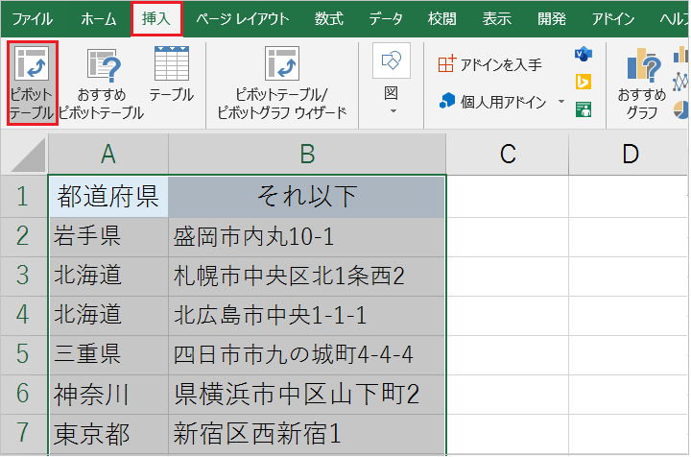The width and height of the screenshot is (691, 457).
Task: Select row 7 header
Action: 24,434
